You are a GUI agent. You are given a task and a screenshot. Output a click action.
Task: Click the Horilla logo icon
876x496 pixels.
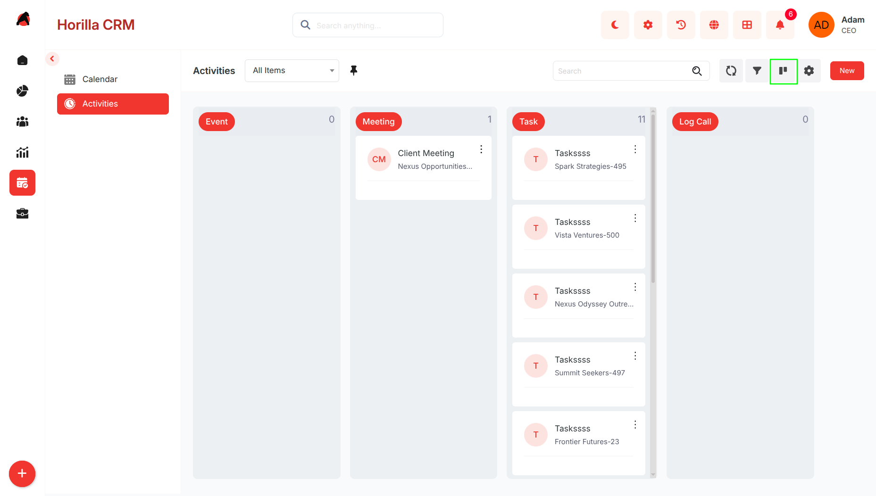[x=23, y=19]
